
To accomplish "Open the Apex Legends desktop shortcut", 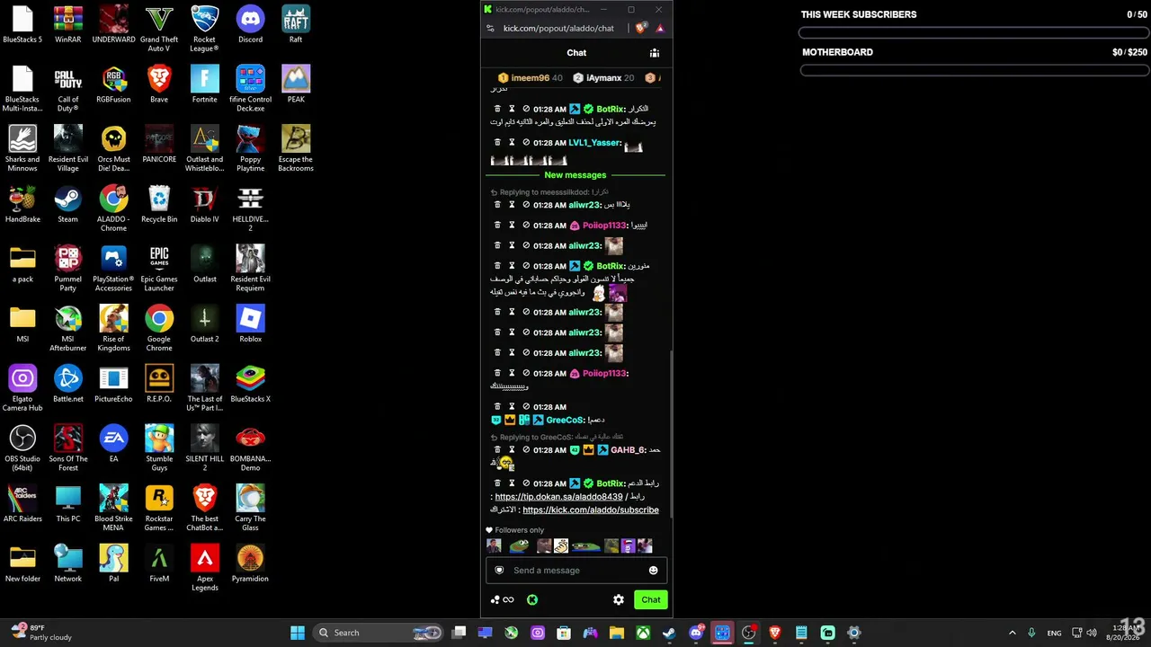I will pos(204,568).
